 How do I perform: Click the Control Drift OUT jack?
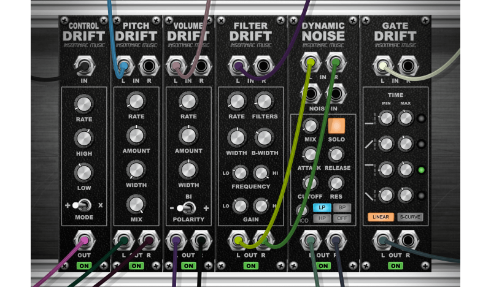pos(84,240)
